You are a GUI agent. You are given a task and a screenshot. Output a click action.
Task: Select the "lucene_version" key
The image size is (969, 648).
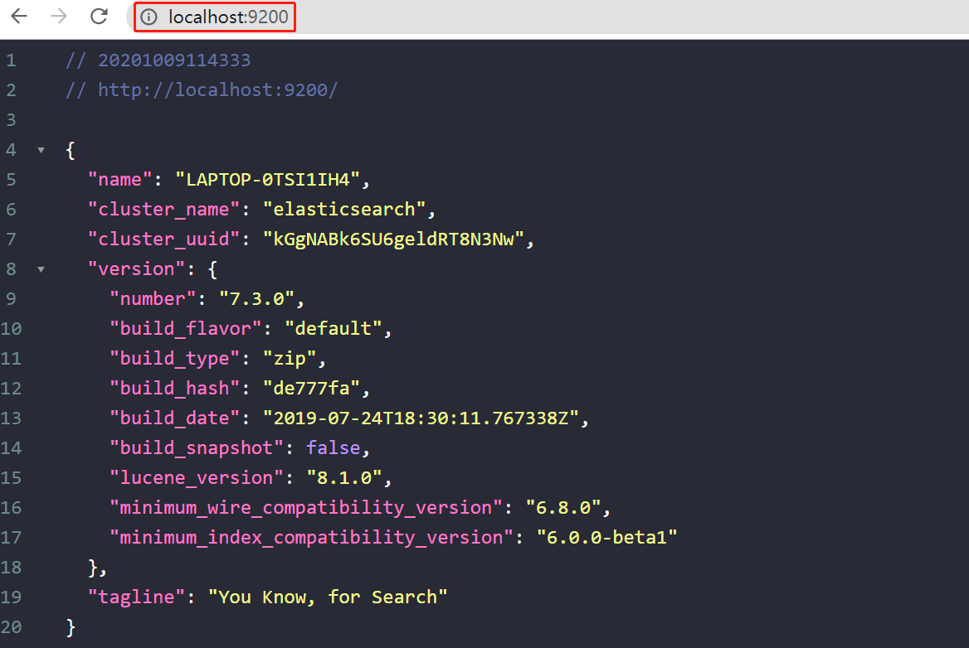(197, 477)
